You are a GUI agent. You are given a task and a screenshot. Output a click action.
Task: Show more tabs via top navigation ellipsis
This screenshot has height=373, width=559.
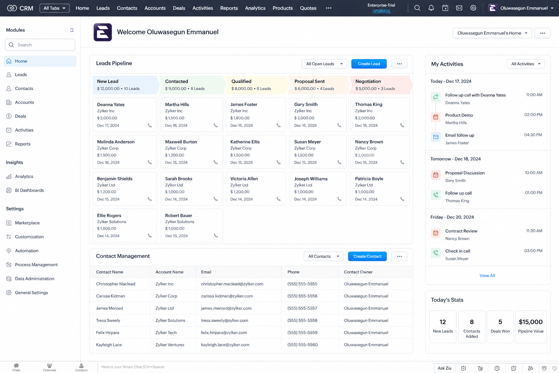[329, 8]
